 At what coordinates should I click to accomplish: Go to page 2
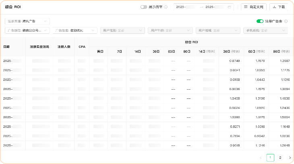click(280, 158)
